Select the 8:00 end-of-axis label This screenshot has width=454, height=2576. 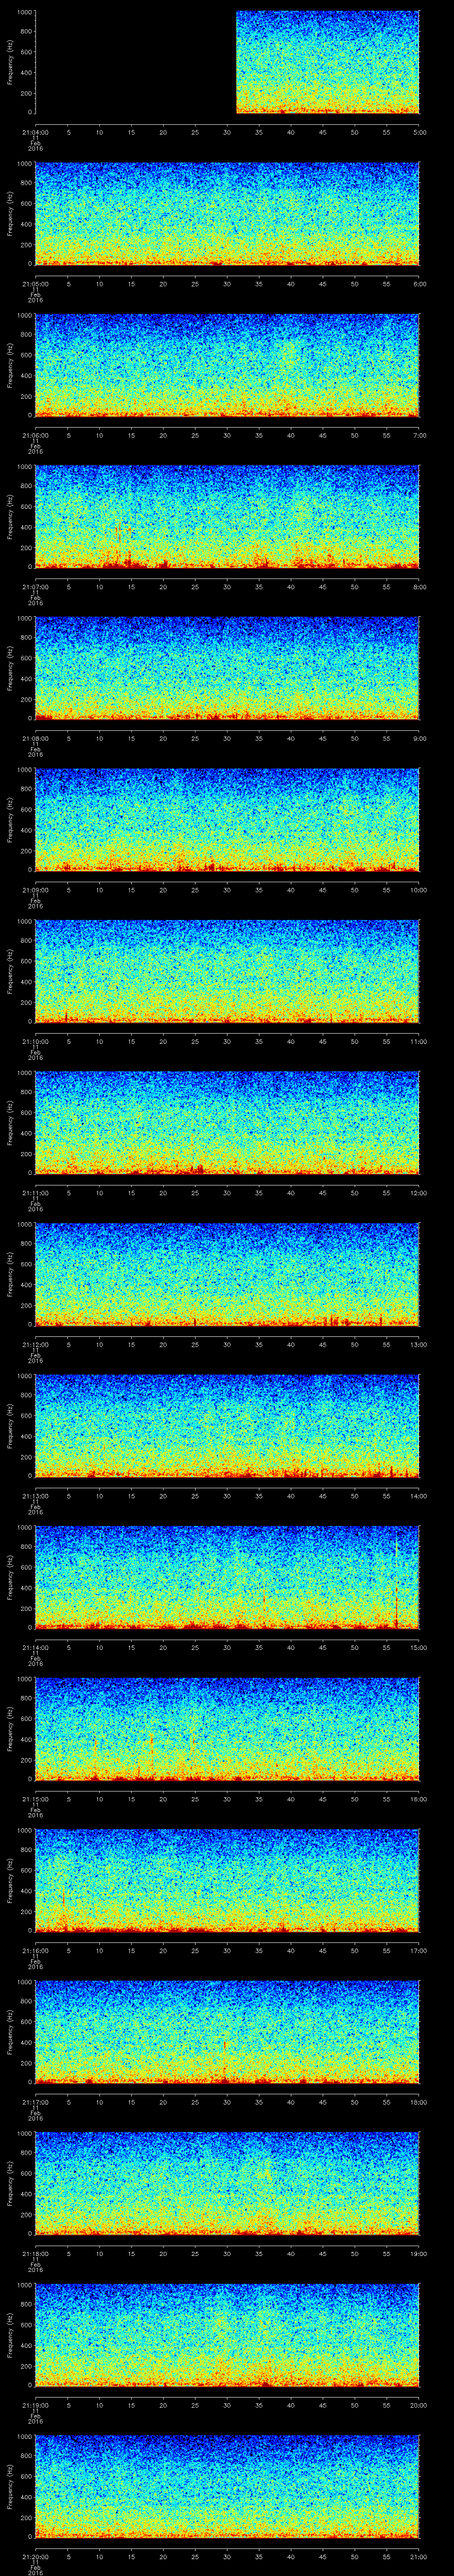[419, 587]
